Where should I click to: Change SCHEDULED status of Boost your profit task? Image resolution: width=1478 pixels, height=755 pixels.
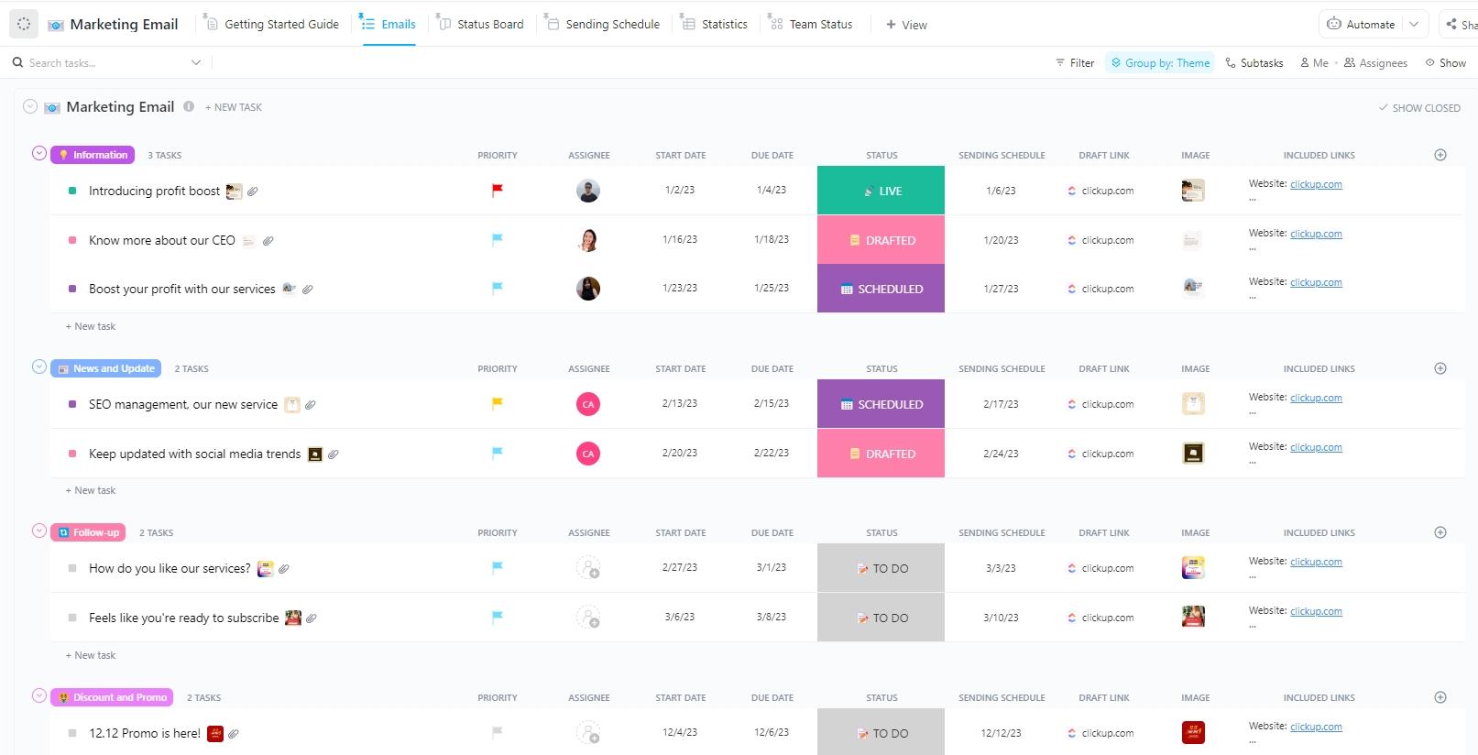point(881,289)
